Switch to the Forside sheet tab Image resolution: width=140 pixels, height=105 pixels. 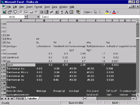(20, 98)
